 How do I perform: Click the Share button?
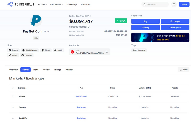tap(184, 70)
